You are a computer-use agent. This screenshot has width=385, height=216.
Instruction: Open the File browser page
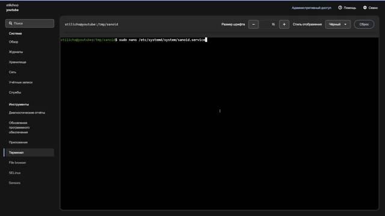(17, 163)
